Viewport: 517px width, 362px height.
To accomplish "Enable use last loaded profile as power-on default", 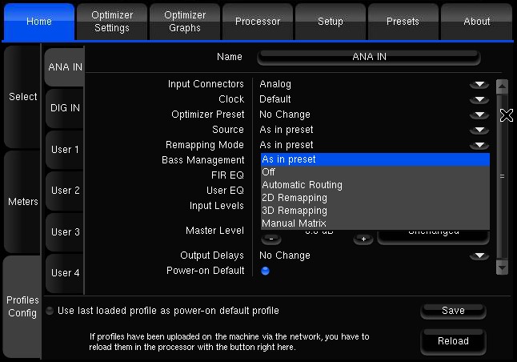I will pos(50,311).
